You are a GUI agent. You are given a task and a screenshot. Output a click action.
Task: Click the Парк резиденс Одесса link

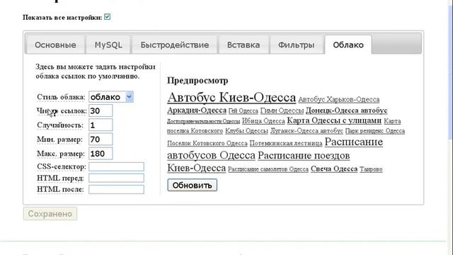click(375, 131)
